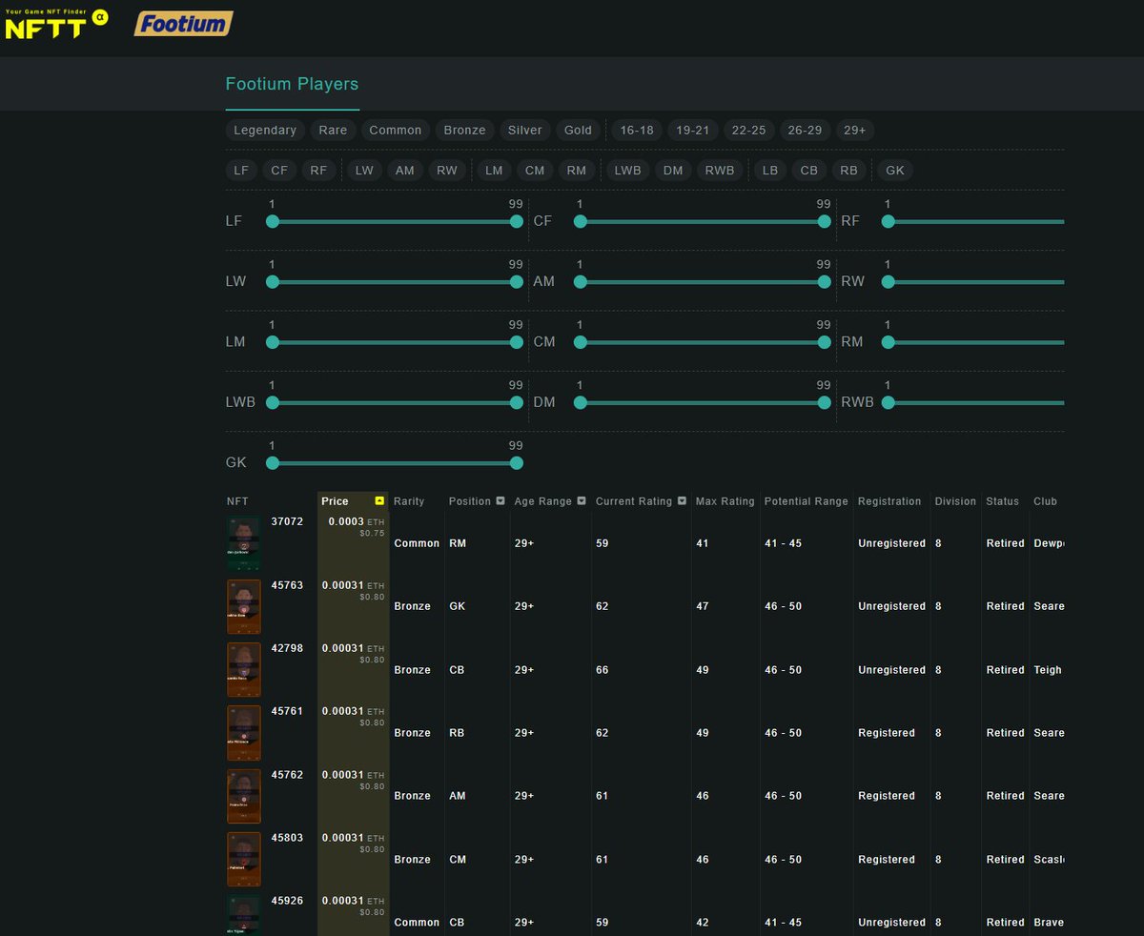Toggle the Bronze rarity filter
The width and height of the screenshot is (1144, 936).
pos(464,130)
